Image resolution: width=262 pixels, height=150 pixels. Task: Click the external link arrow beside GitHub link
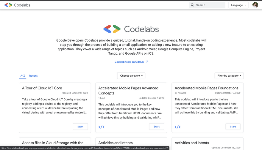pyautogui.click(x=147, y=62)
